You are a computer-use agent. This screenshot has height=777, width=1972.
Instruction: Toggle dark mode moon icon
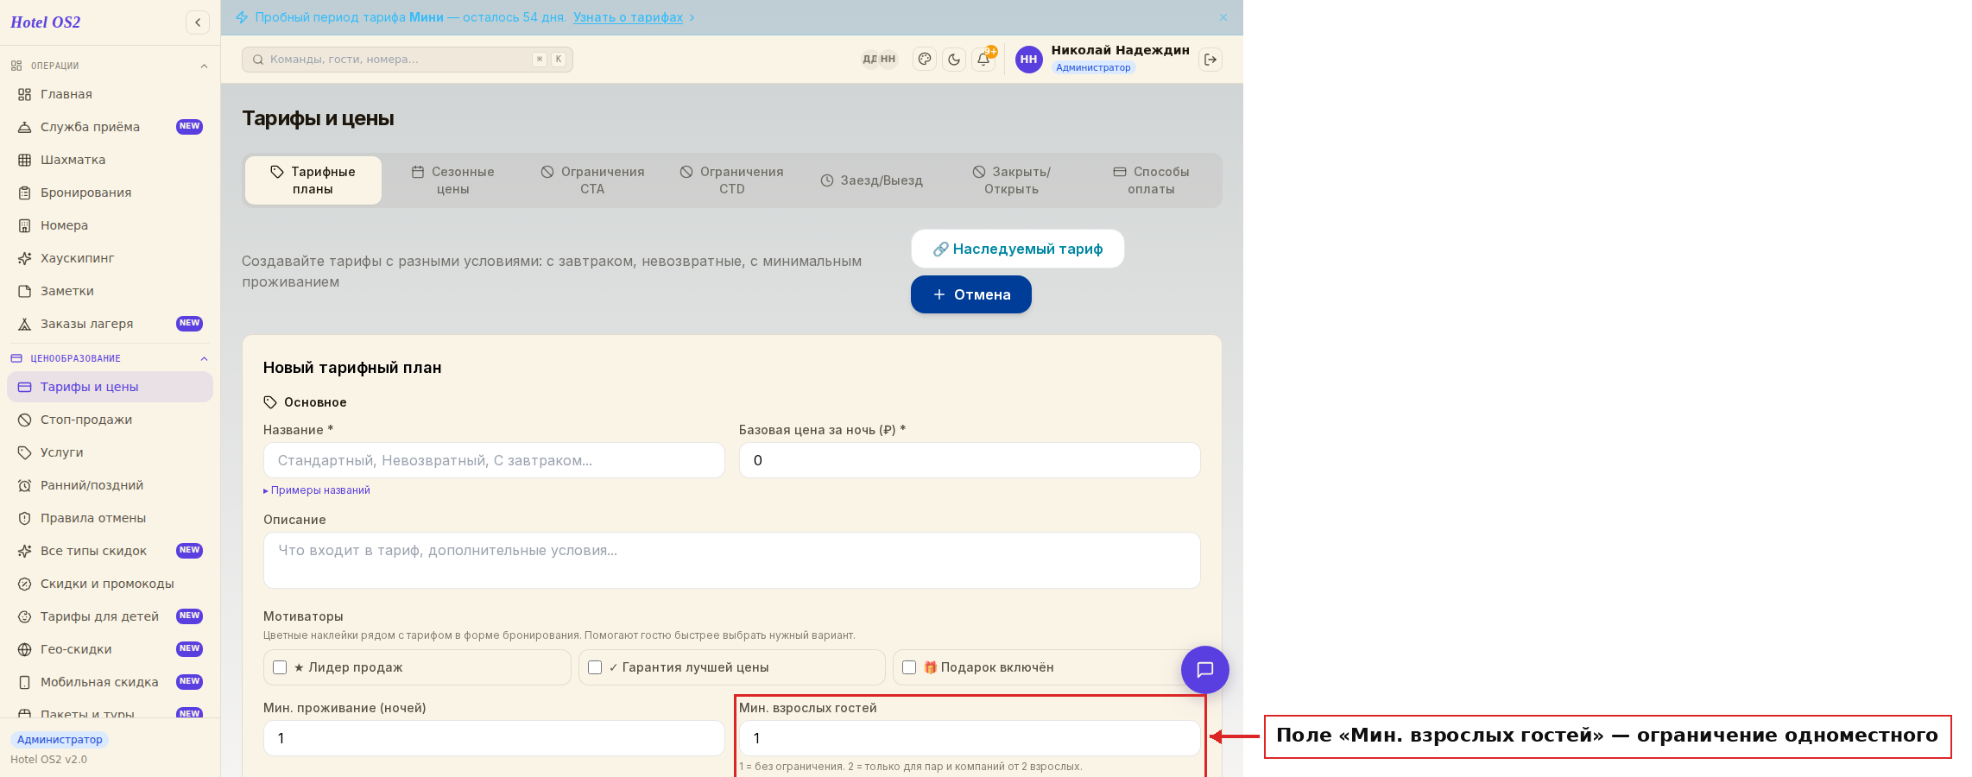coord(954,60)
